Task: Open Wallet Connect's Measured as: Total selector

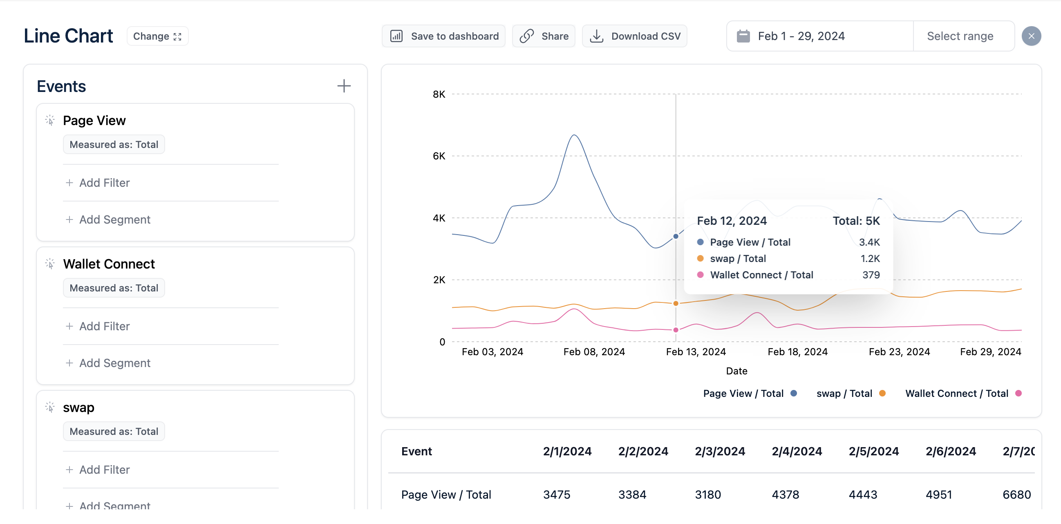Action: point(114,288)
